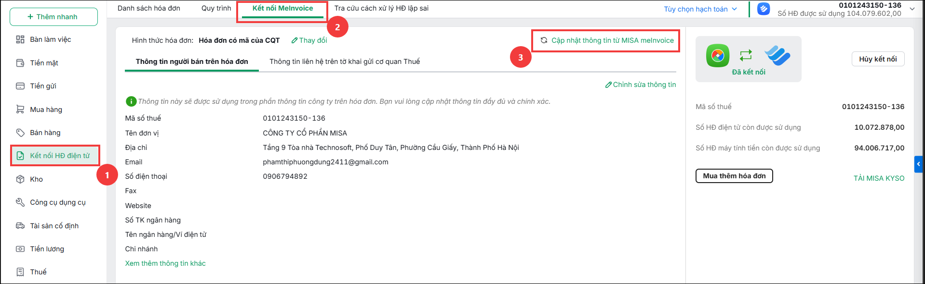Open Tiền mặt in the sidebar

(44, 63)
